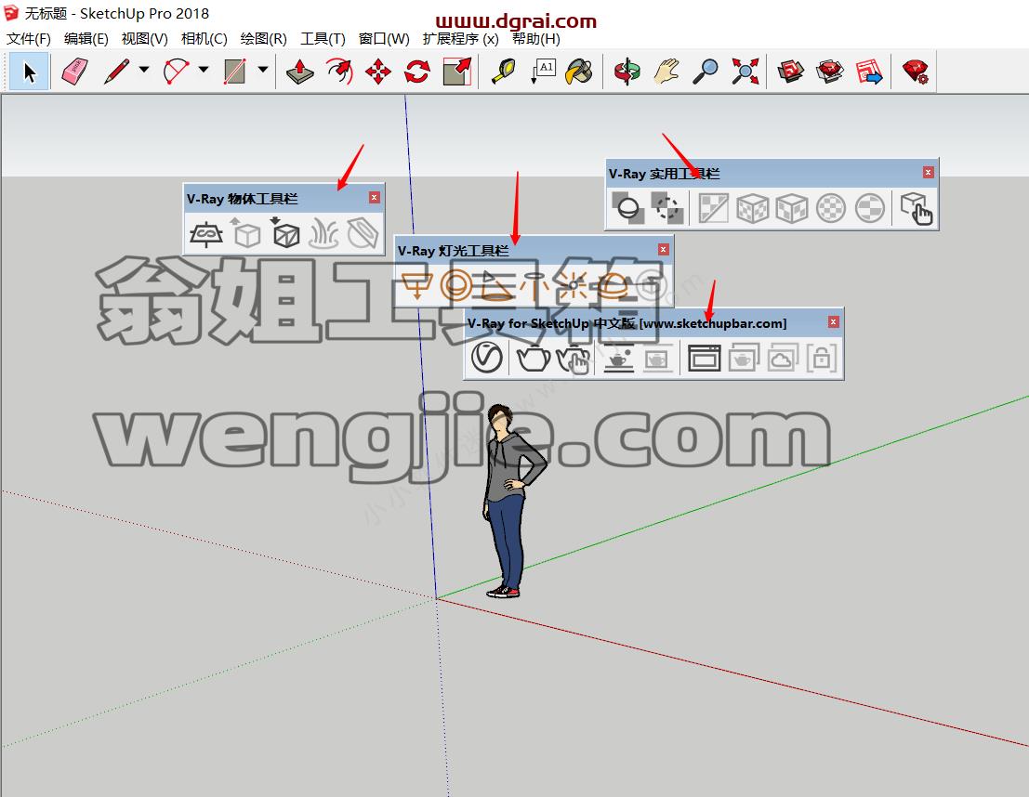1029x797 pixels.
Task: Toggle V-Ray lock camera orientation
Action: pos(822,359)
